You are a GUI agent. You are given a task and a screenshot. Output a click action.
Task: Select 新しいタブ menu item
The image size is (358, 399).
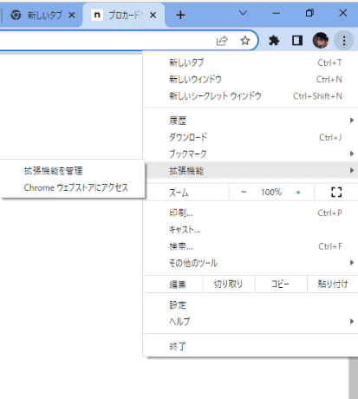coord(251,62)
